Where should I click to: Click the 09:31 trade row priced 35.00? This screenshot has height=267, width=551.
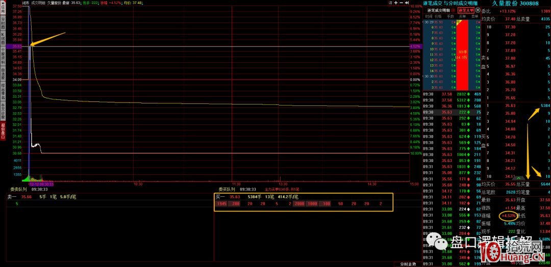tap(452, 173)
